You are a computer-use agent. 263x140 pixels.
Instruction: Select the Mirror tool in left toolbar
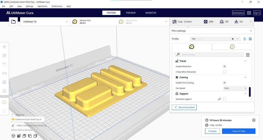click(x=5, y=73)
